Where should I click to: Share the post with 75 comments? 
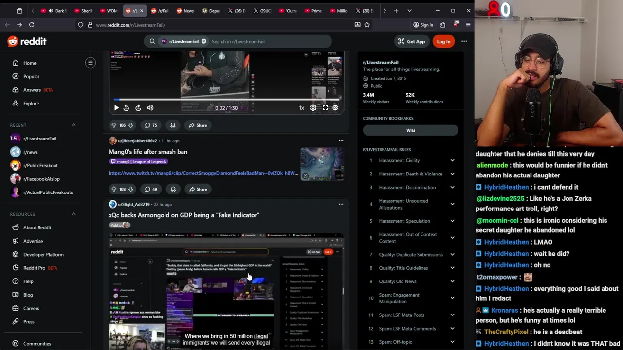pos(198,125)
